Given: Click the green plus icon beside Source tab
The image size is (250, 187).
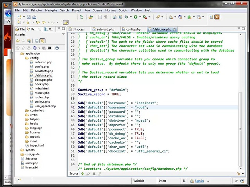Looking at the screenshot, I should coord(83,174).
